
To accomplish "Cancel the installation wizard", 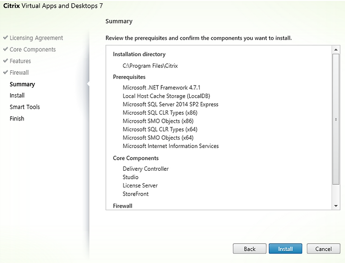I will 323,249.
